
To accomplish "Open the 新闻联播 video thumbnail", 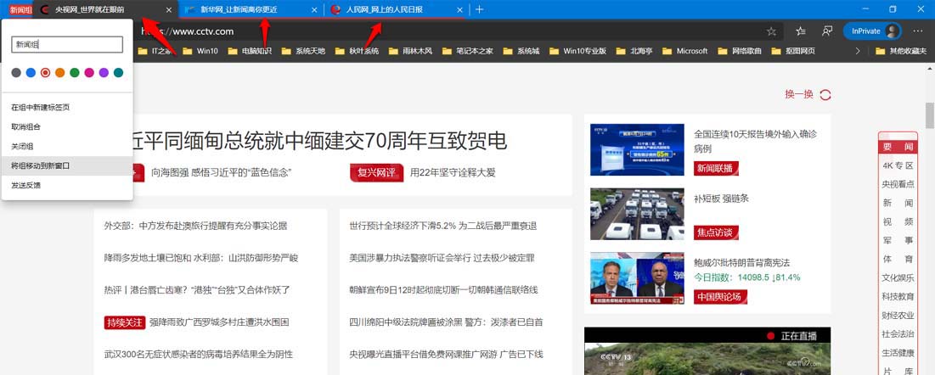I will click(x=637, y=149).
